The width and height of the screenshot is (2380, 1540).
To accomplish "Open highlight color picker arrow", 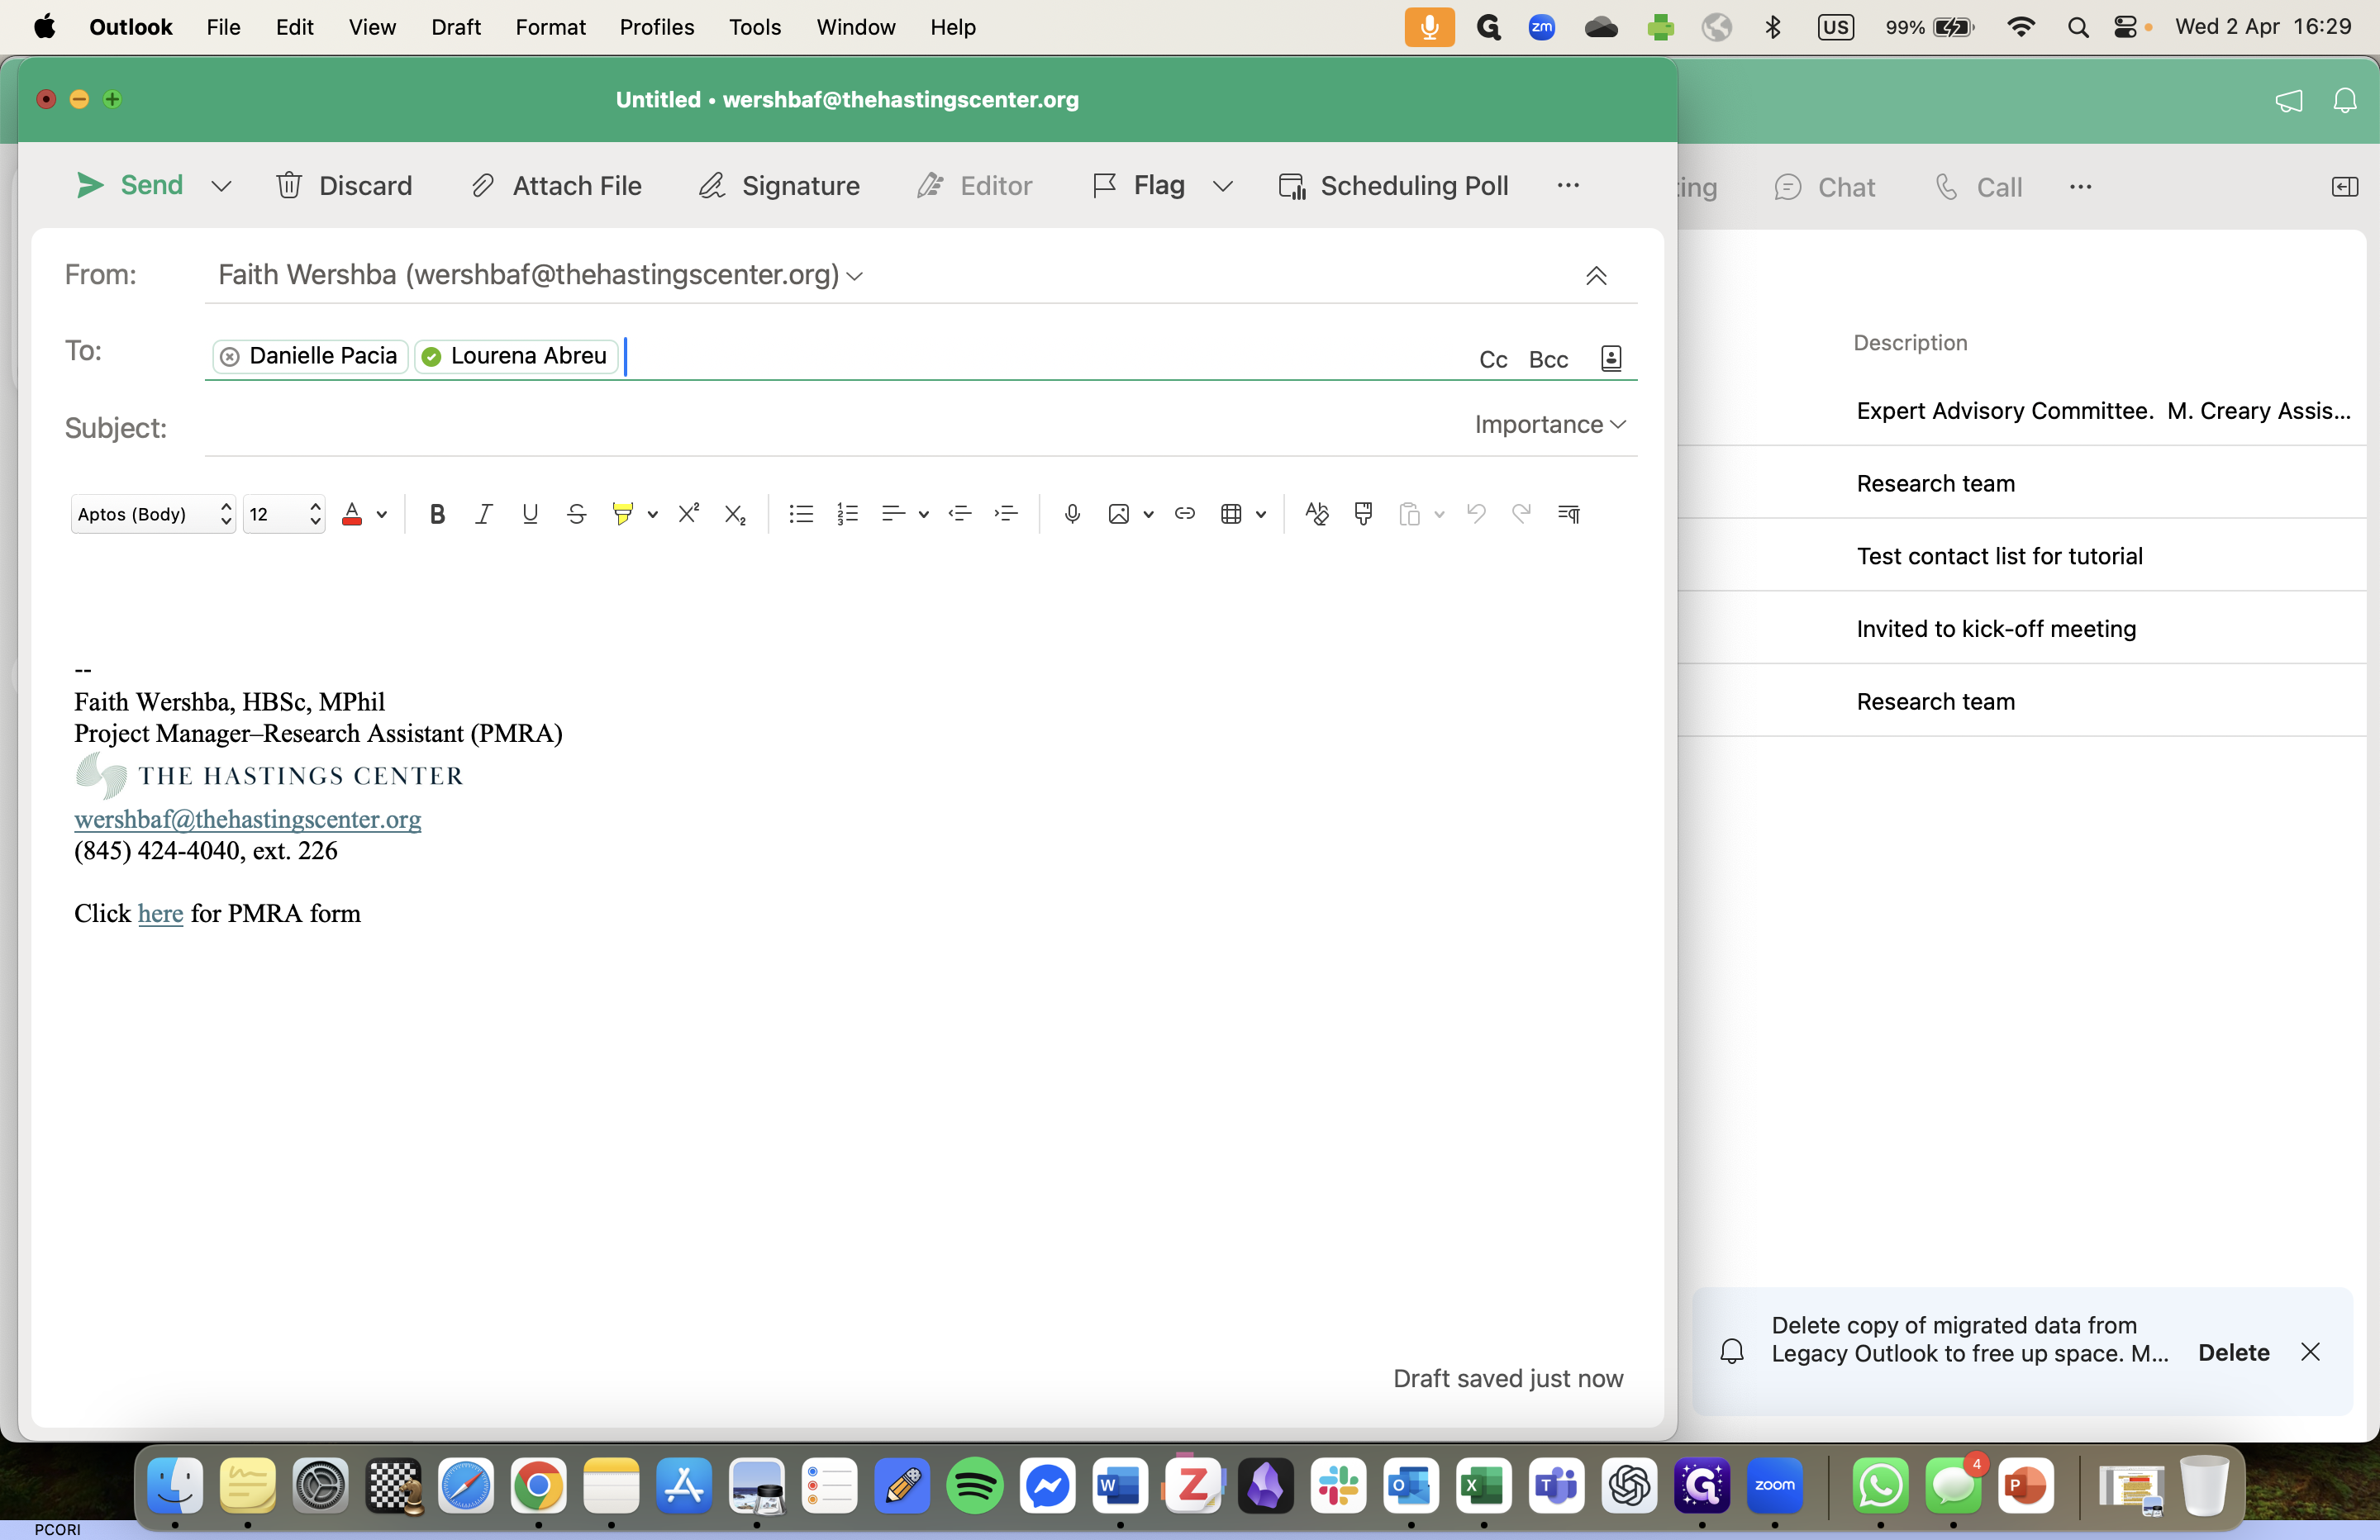I will click(653, 515).
